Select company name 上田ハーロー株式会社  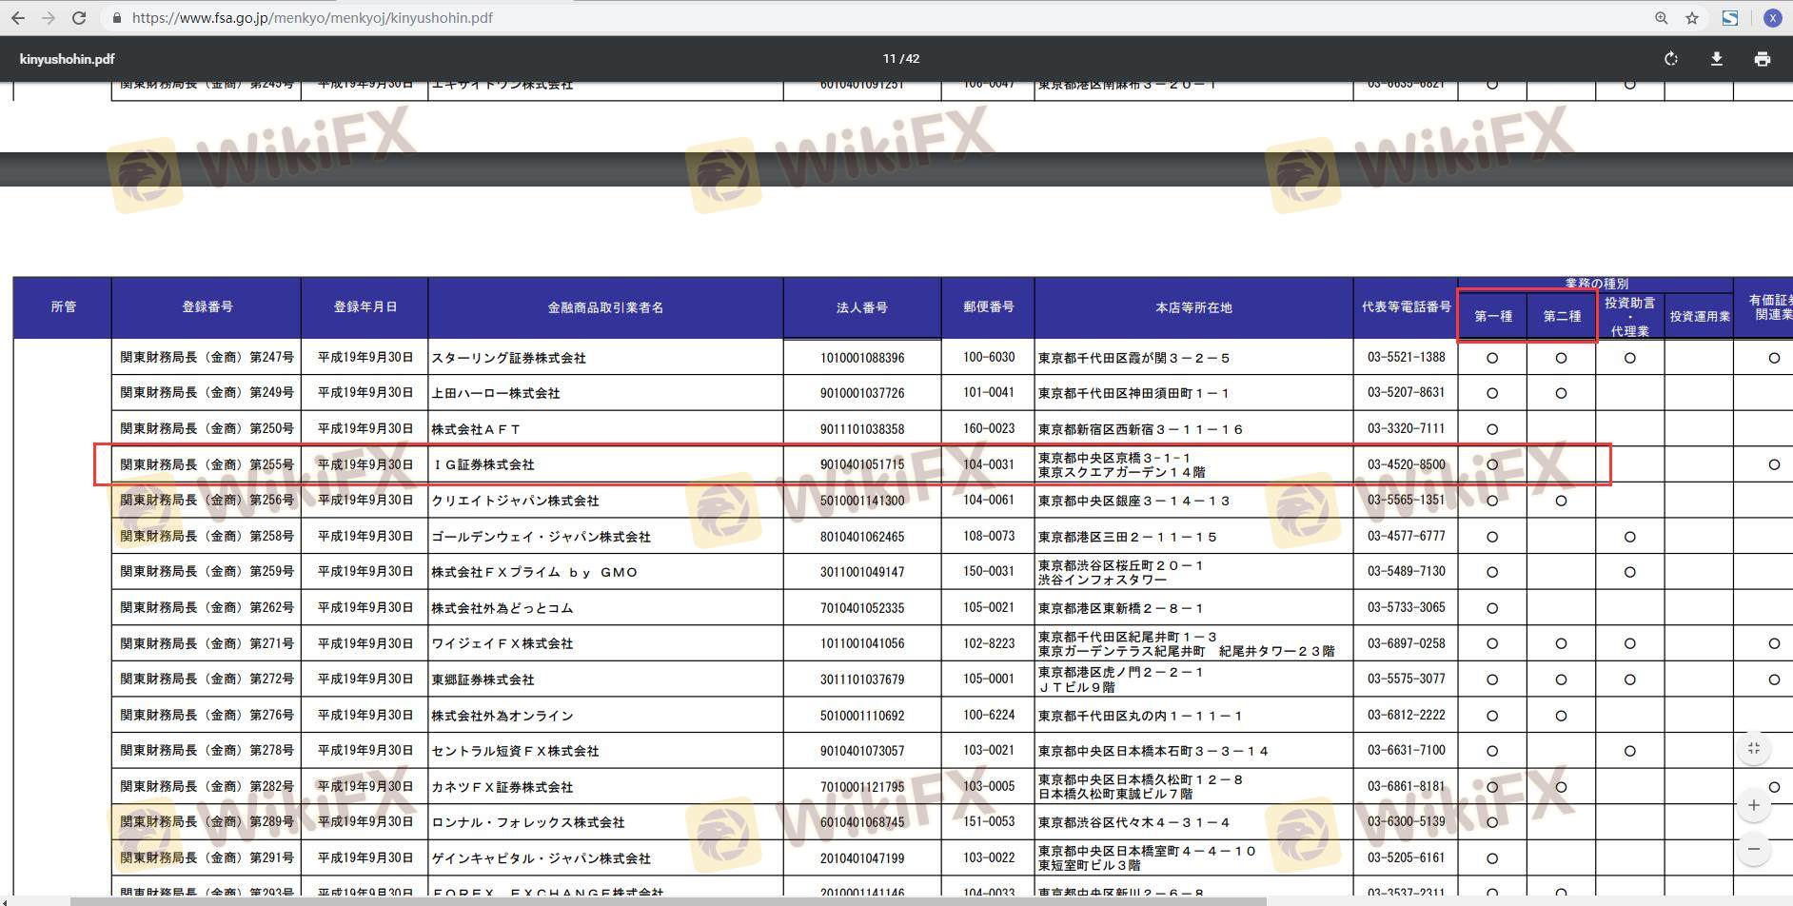pos(495,393)
